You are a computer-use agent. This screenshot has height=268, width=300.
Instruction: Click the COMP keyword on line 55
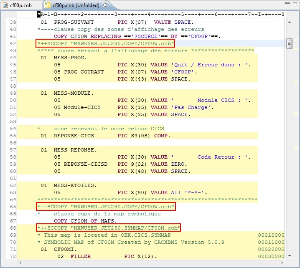pos(161,136)
